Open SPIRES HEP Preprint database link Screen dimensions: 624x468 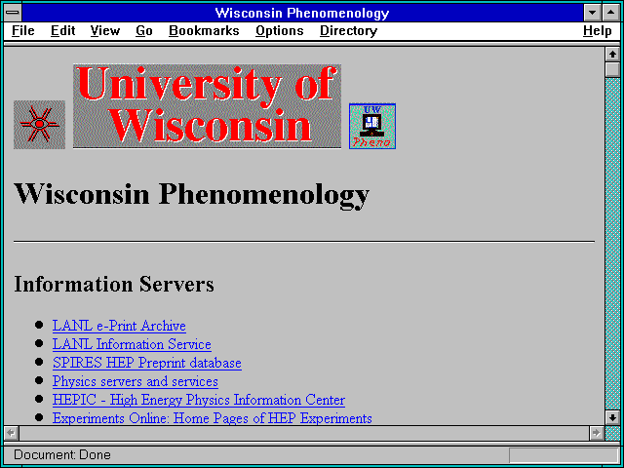pos(147,363)
